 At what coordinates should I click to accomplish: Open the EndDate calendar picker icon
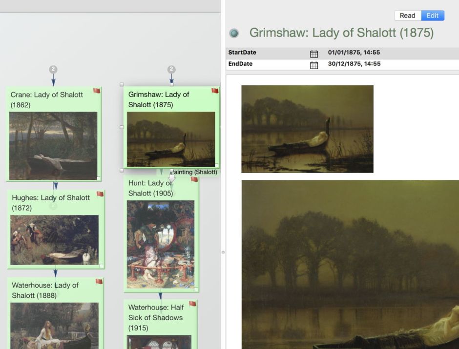tap(314, 65)
